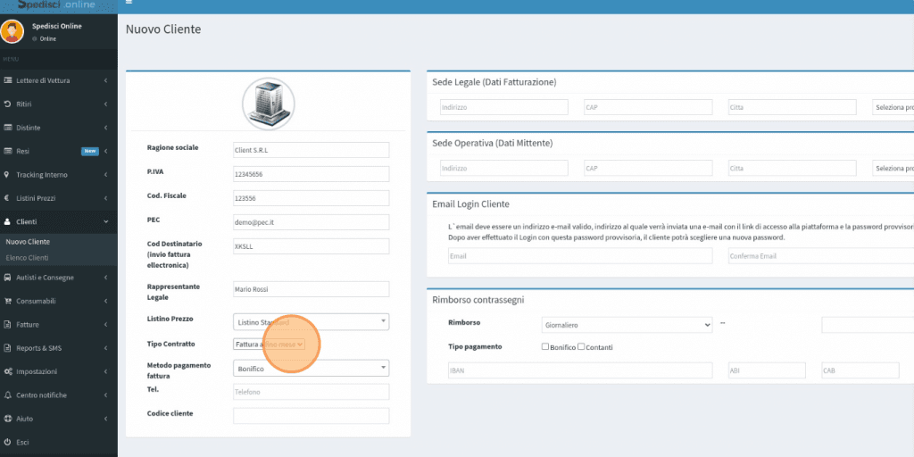This screenshot has width=914, height=457.
Task: Expand the Lettere di Vettura chevron
Action: point(105,80)
